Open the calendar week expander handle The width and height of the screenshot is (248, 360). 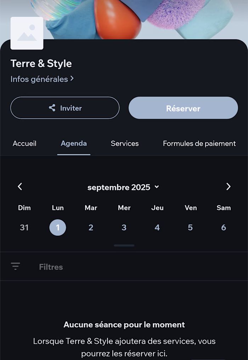[x=124, y=245]
